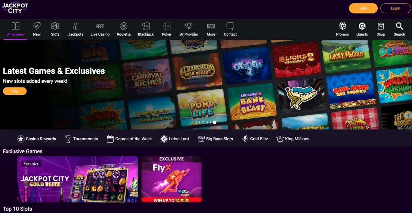Viewport: 412px width, 213px height.
Task: Open the Quests icon
Action: (x=362, y=26)
